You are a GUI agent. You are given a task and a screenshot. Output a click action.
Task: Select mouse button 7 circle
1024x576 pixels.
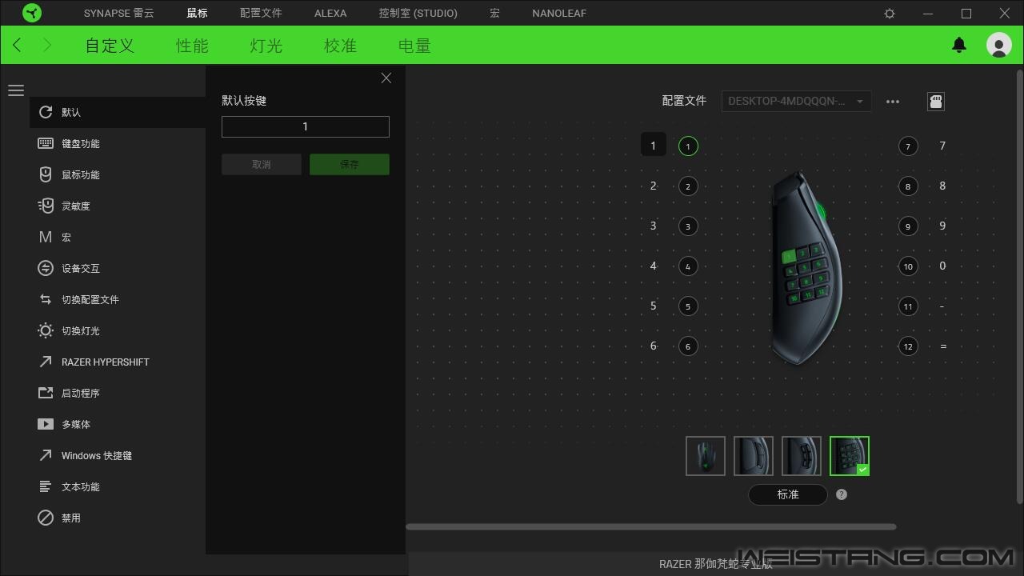point(908,146)
